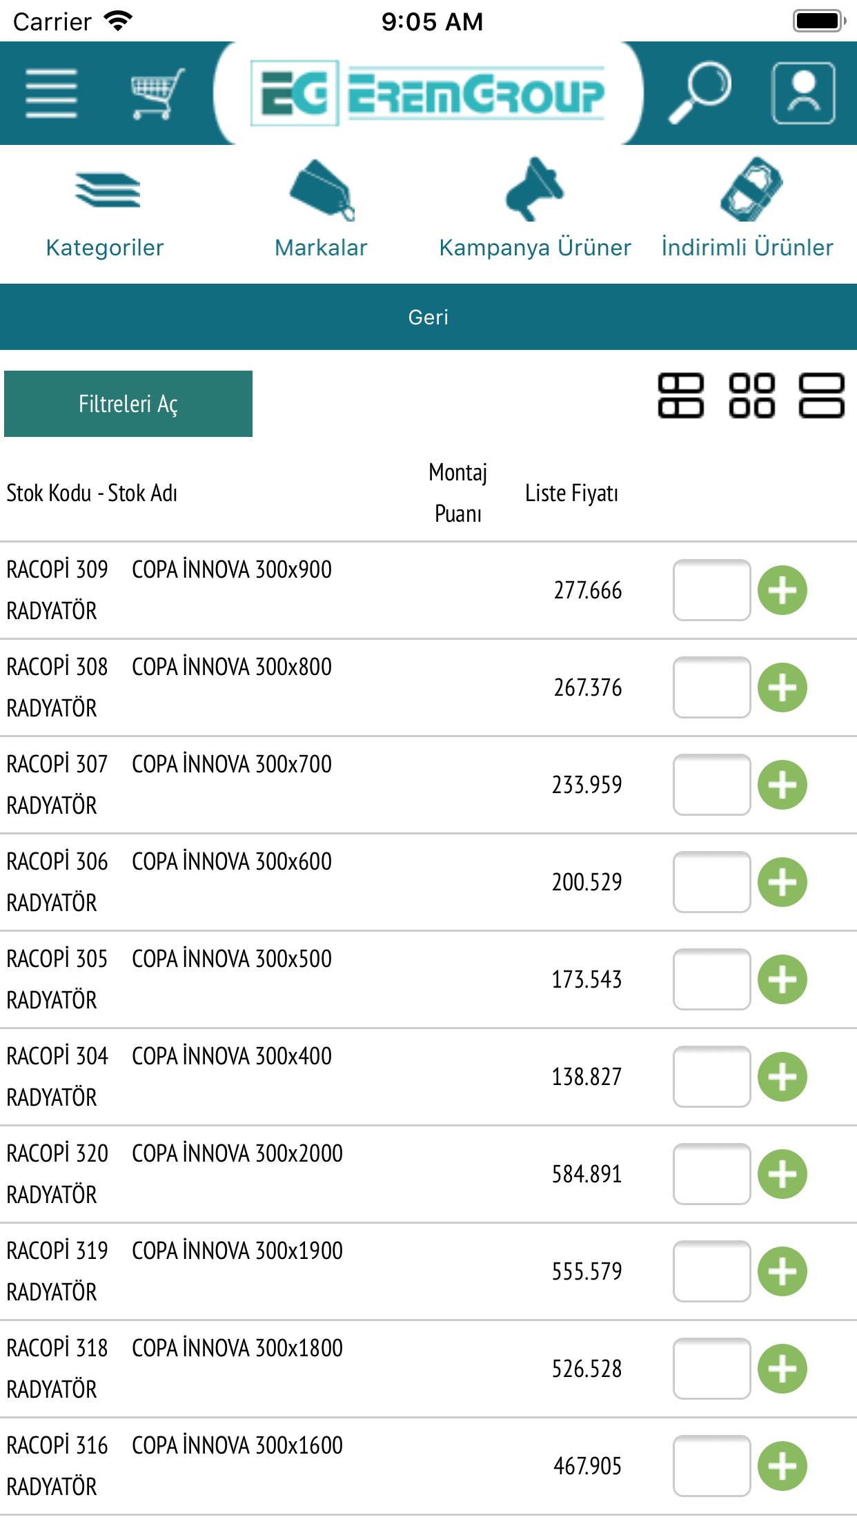Open İndirimli Ürünler tab label
The image size is (857, 1524).
point(747,247)
